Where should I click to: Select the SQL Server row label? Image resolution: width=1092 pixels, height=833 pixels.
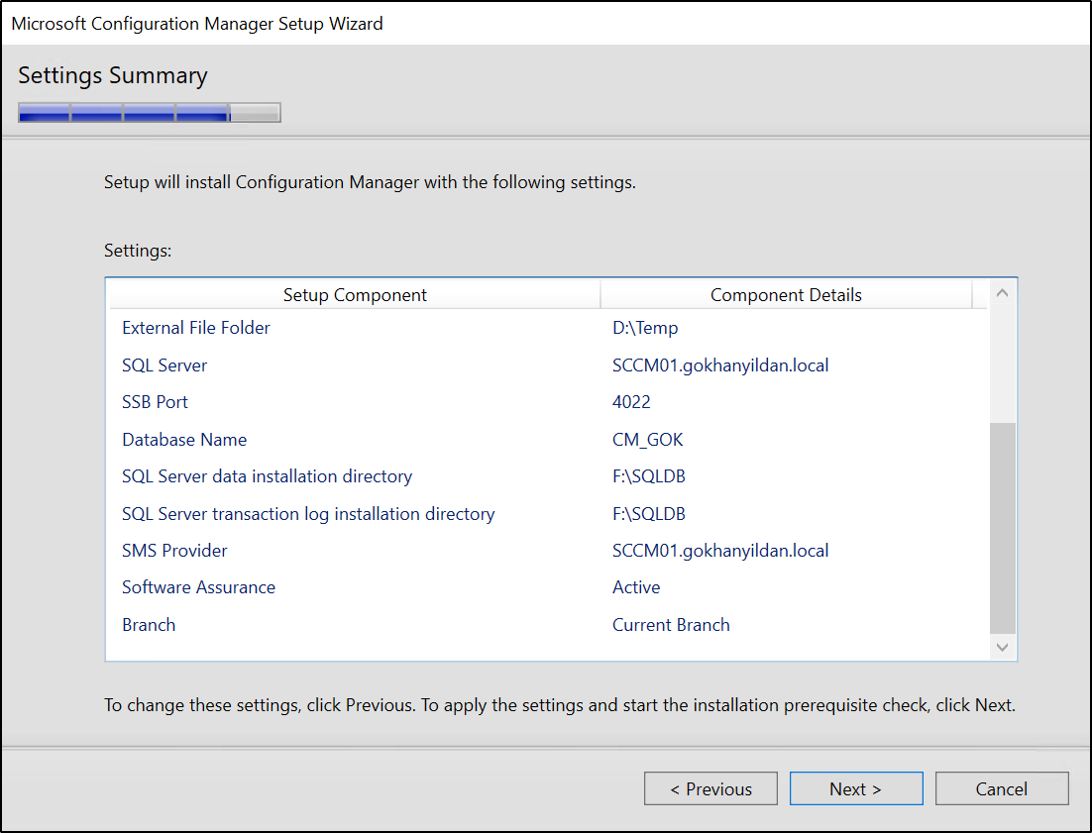[164, 365]
